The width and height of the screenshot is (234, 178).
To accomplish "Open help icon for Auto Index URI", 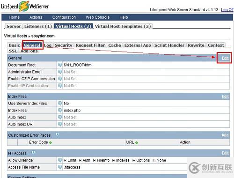I will tap(60, 124).
